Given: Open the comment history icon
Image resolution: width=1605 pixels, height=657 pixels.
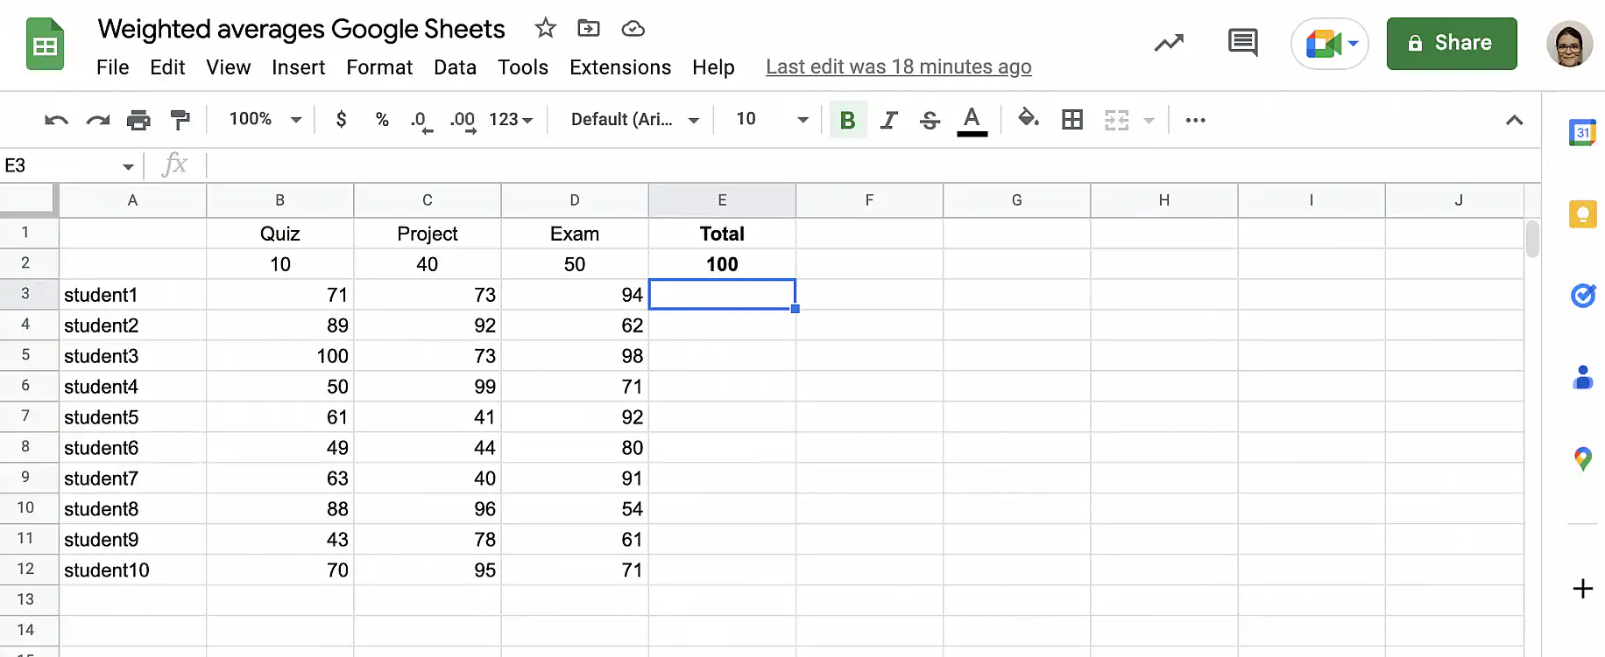Looking at the screenshot, I should pos(1242,43).
